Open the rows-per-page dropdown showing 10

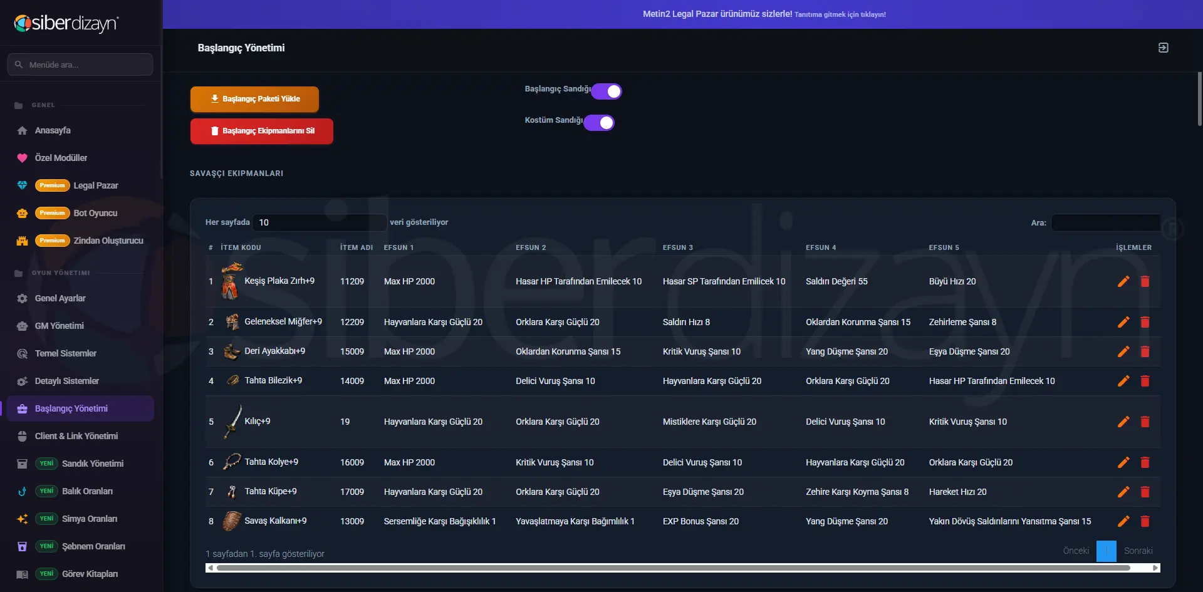320,222
